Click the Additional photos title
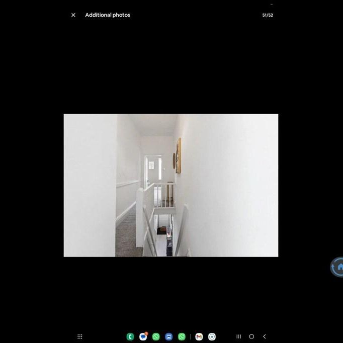 click(x=108, y=15)
